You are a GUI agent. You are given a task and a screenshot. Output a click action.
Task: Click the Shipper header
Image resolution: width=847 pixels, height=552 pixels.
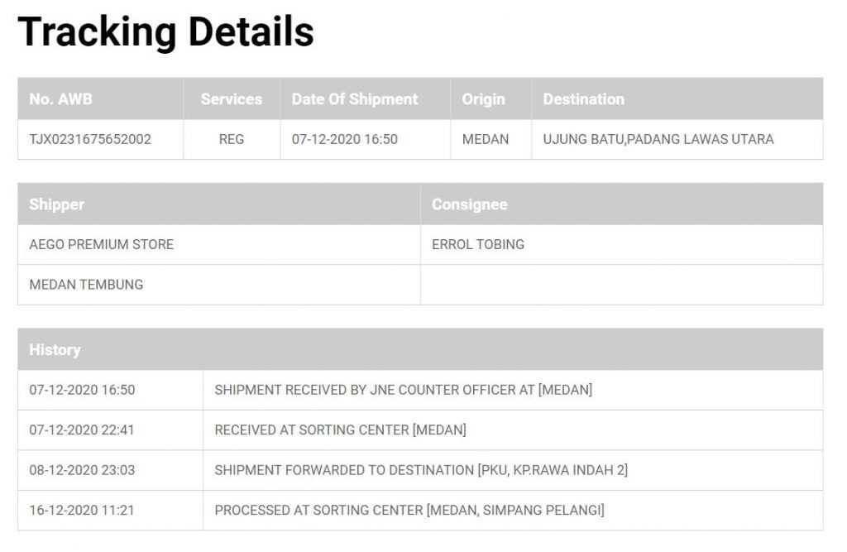click(x=56, y=204)
